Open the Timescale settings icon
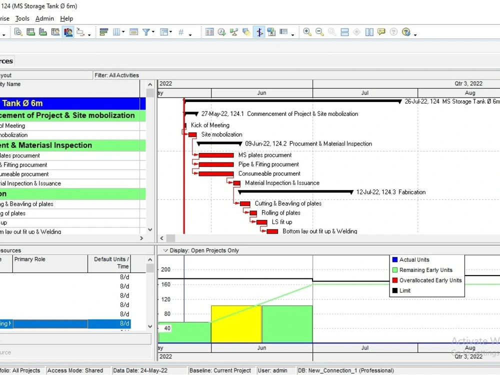This screenshot has width=500, height=375. coord(134,32)
